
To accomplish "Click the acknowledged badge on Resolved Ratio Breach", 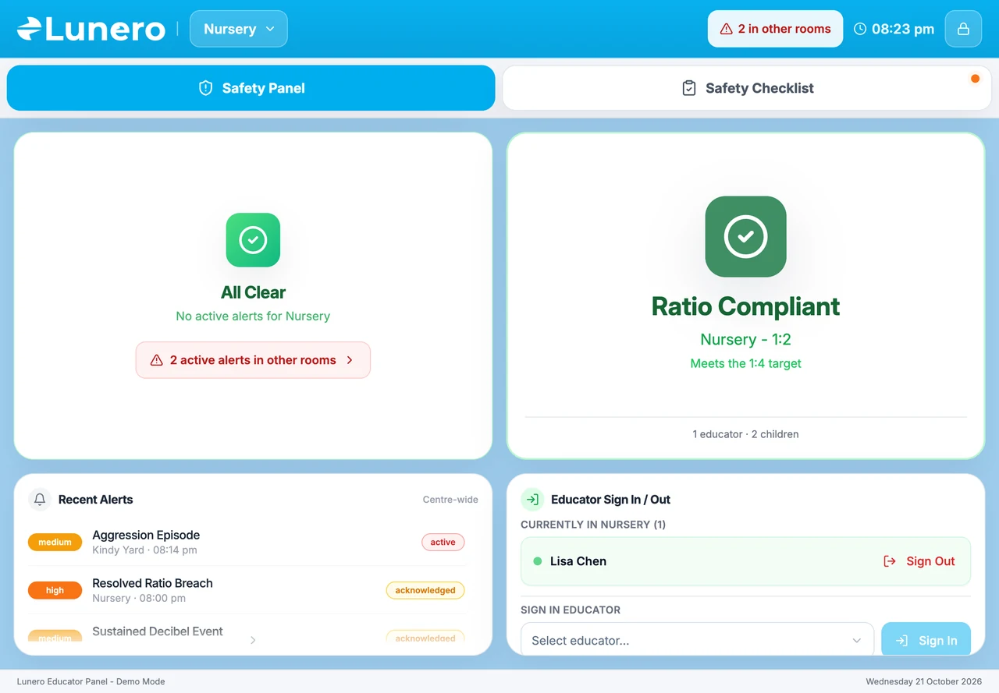I will 425,590.
